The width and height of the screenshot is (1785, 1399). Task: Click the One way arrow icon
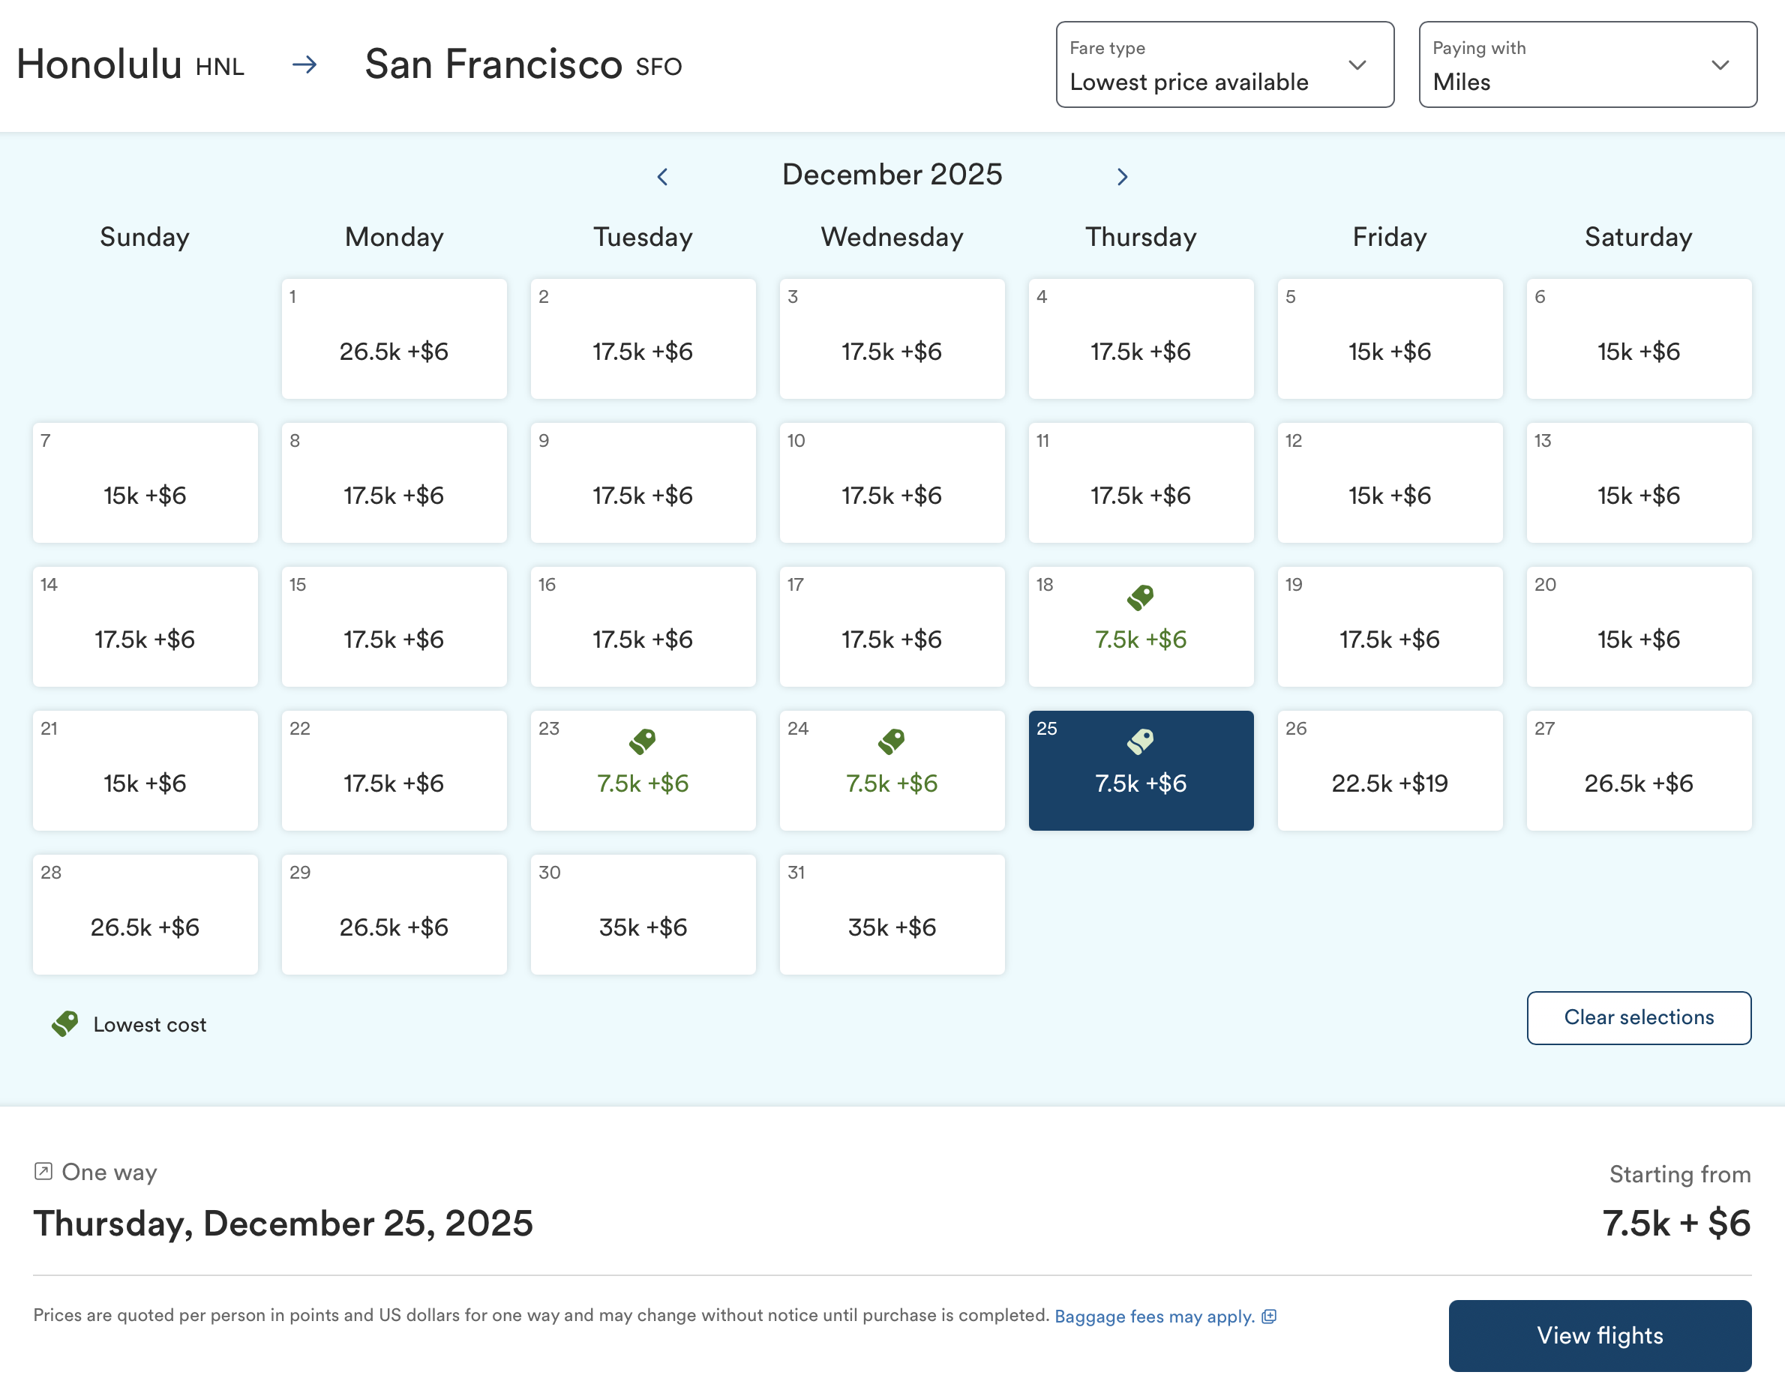click(x=43, y=1171)
